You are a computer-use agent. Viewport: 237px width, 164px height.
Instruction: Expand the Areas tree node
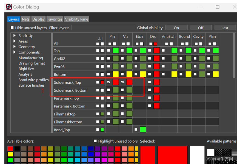(x=15, y=41)
